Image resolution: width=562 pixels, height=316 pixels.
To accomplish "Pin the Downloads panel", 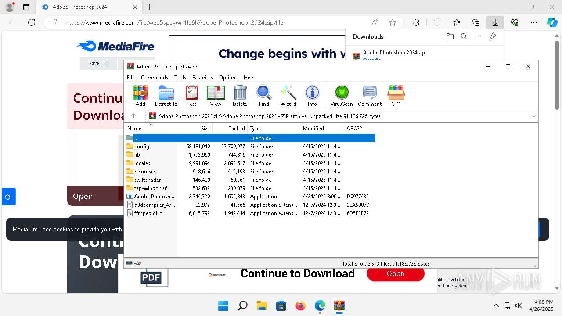I will pos(492,36).
